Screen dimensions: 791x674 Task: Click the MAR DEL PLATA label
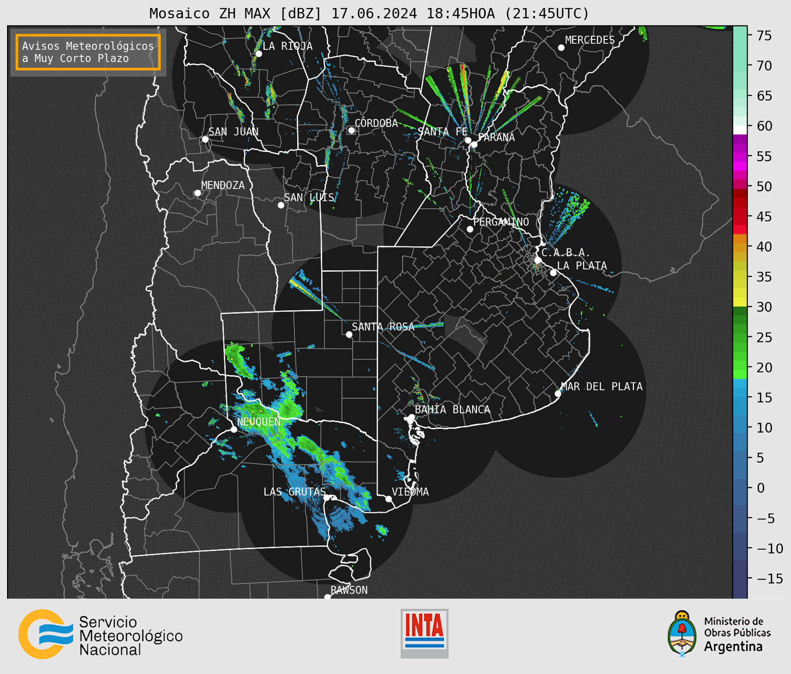pos(602,387)
